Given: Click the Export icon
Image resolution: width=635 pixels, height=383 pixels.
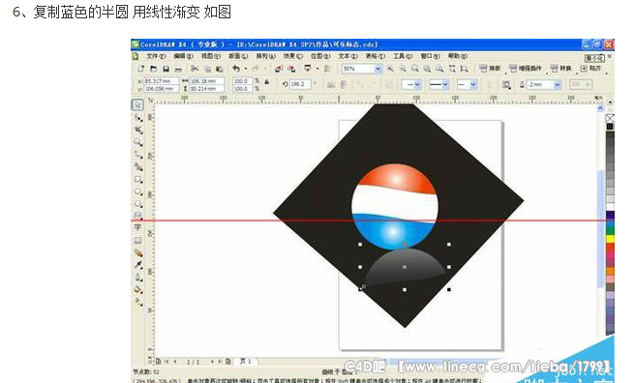Looking at the screenshot, I should [291, 69].
